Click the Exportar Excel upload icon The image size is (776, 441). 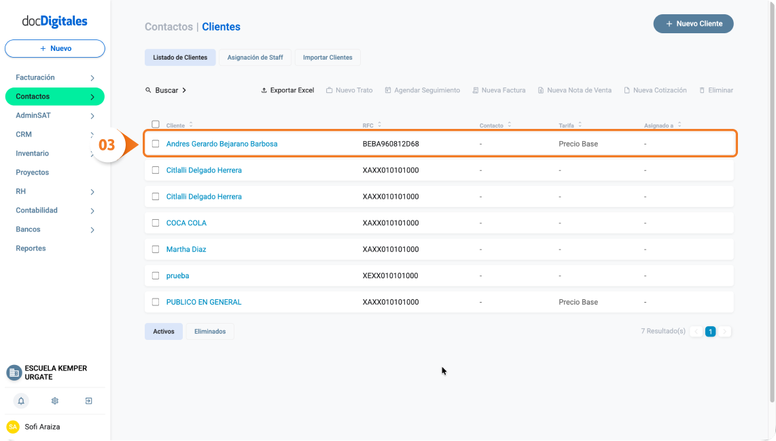pos(264,90)
